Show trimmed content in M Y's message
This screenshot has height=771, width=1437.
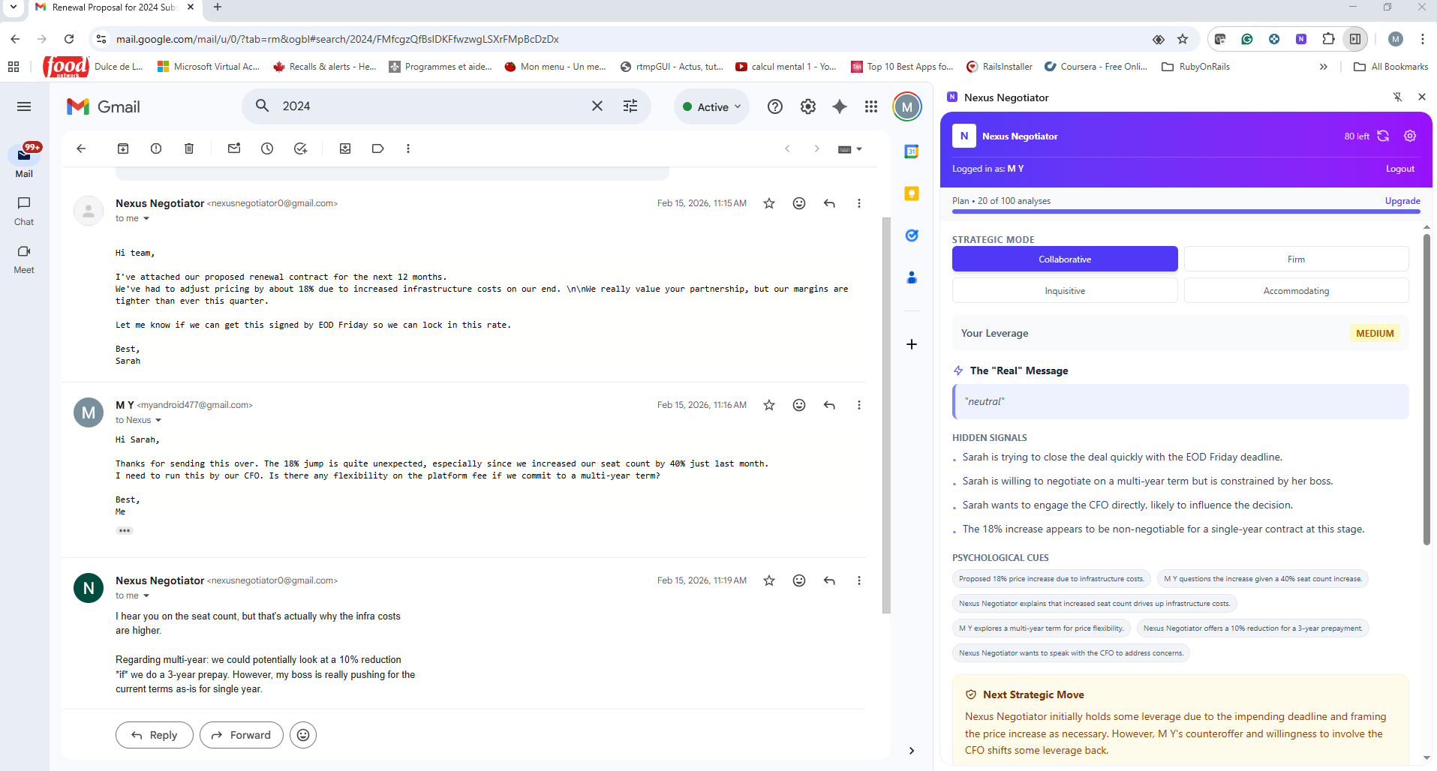[x=125, y=530]
